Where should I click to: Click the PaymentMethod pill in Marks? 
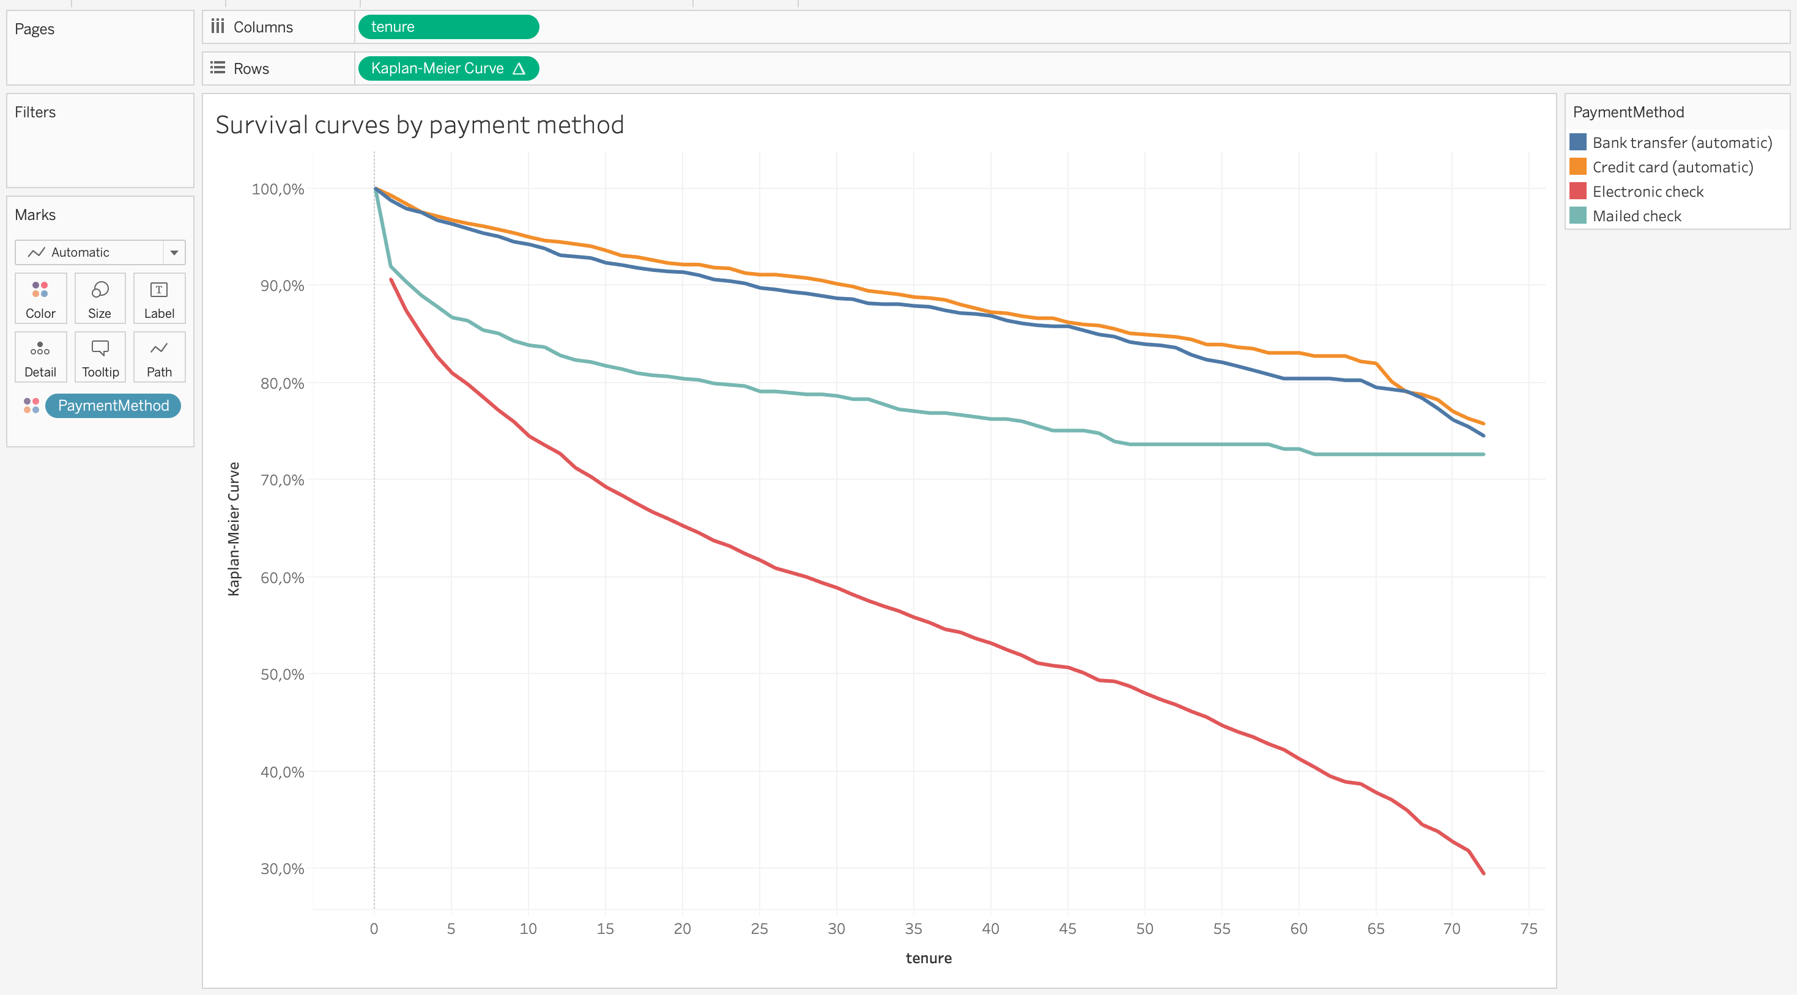[x=113, y=406]
